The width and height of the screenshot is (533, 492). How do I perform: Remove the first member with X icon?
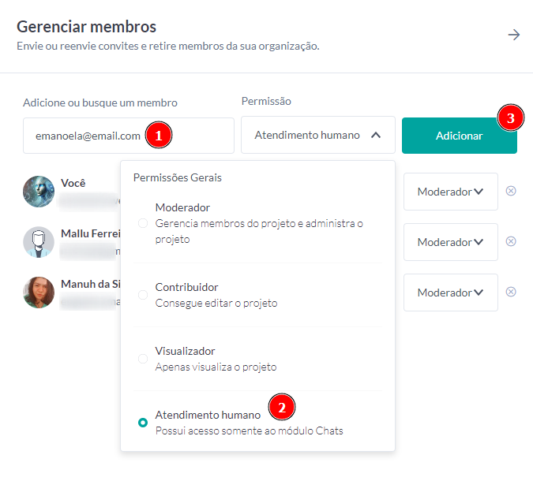pyautogui.click(x=511, y=191)
